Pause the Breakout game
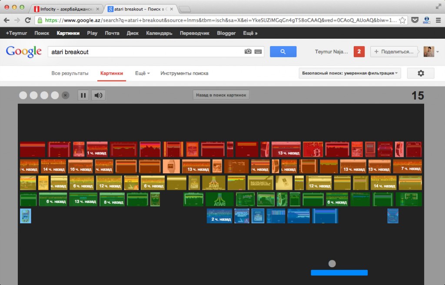 click(83, 95)
